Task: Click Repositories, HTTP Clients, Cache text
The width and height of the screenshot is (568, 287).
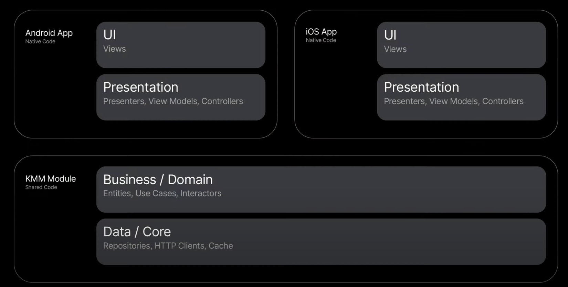Action: coord(168,246)
